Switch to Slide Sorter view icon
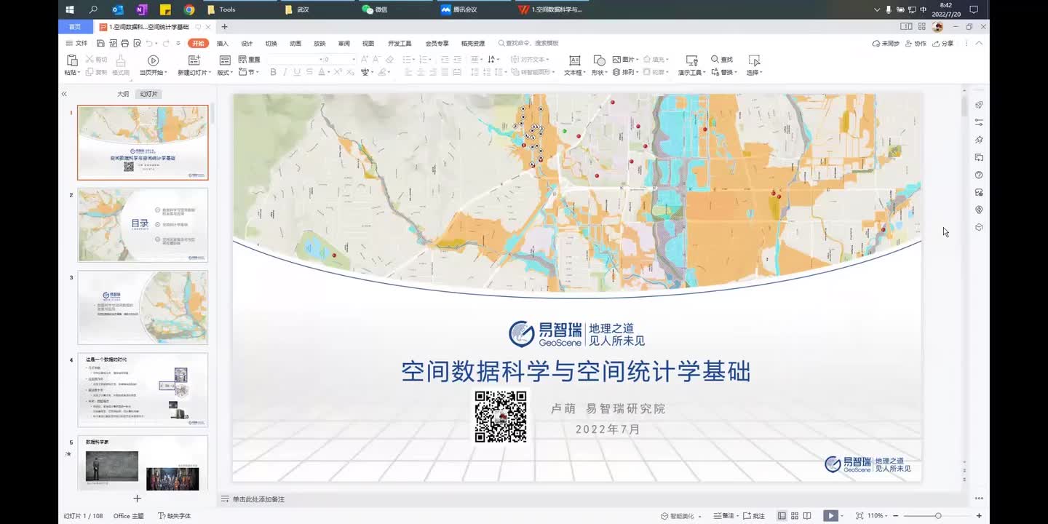Screen dimensions: 1048x524 [795, 515]
